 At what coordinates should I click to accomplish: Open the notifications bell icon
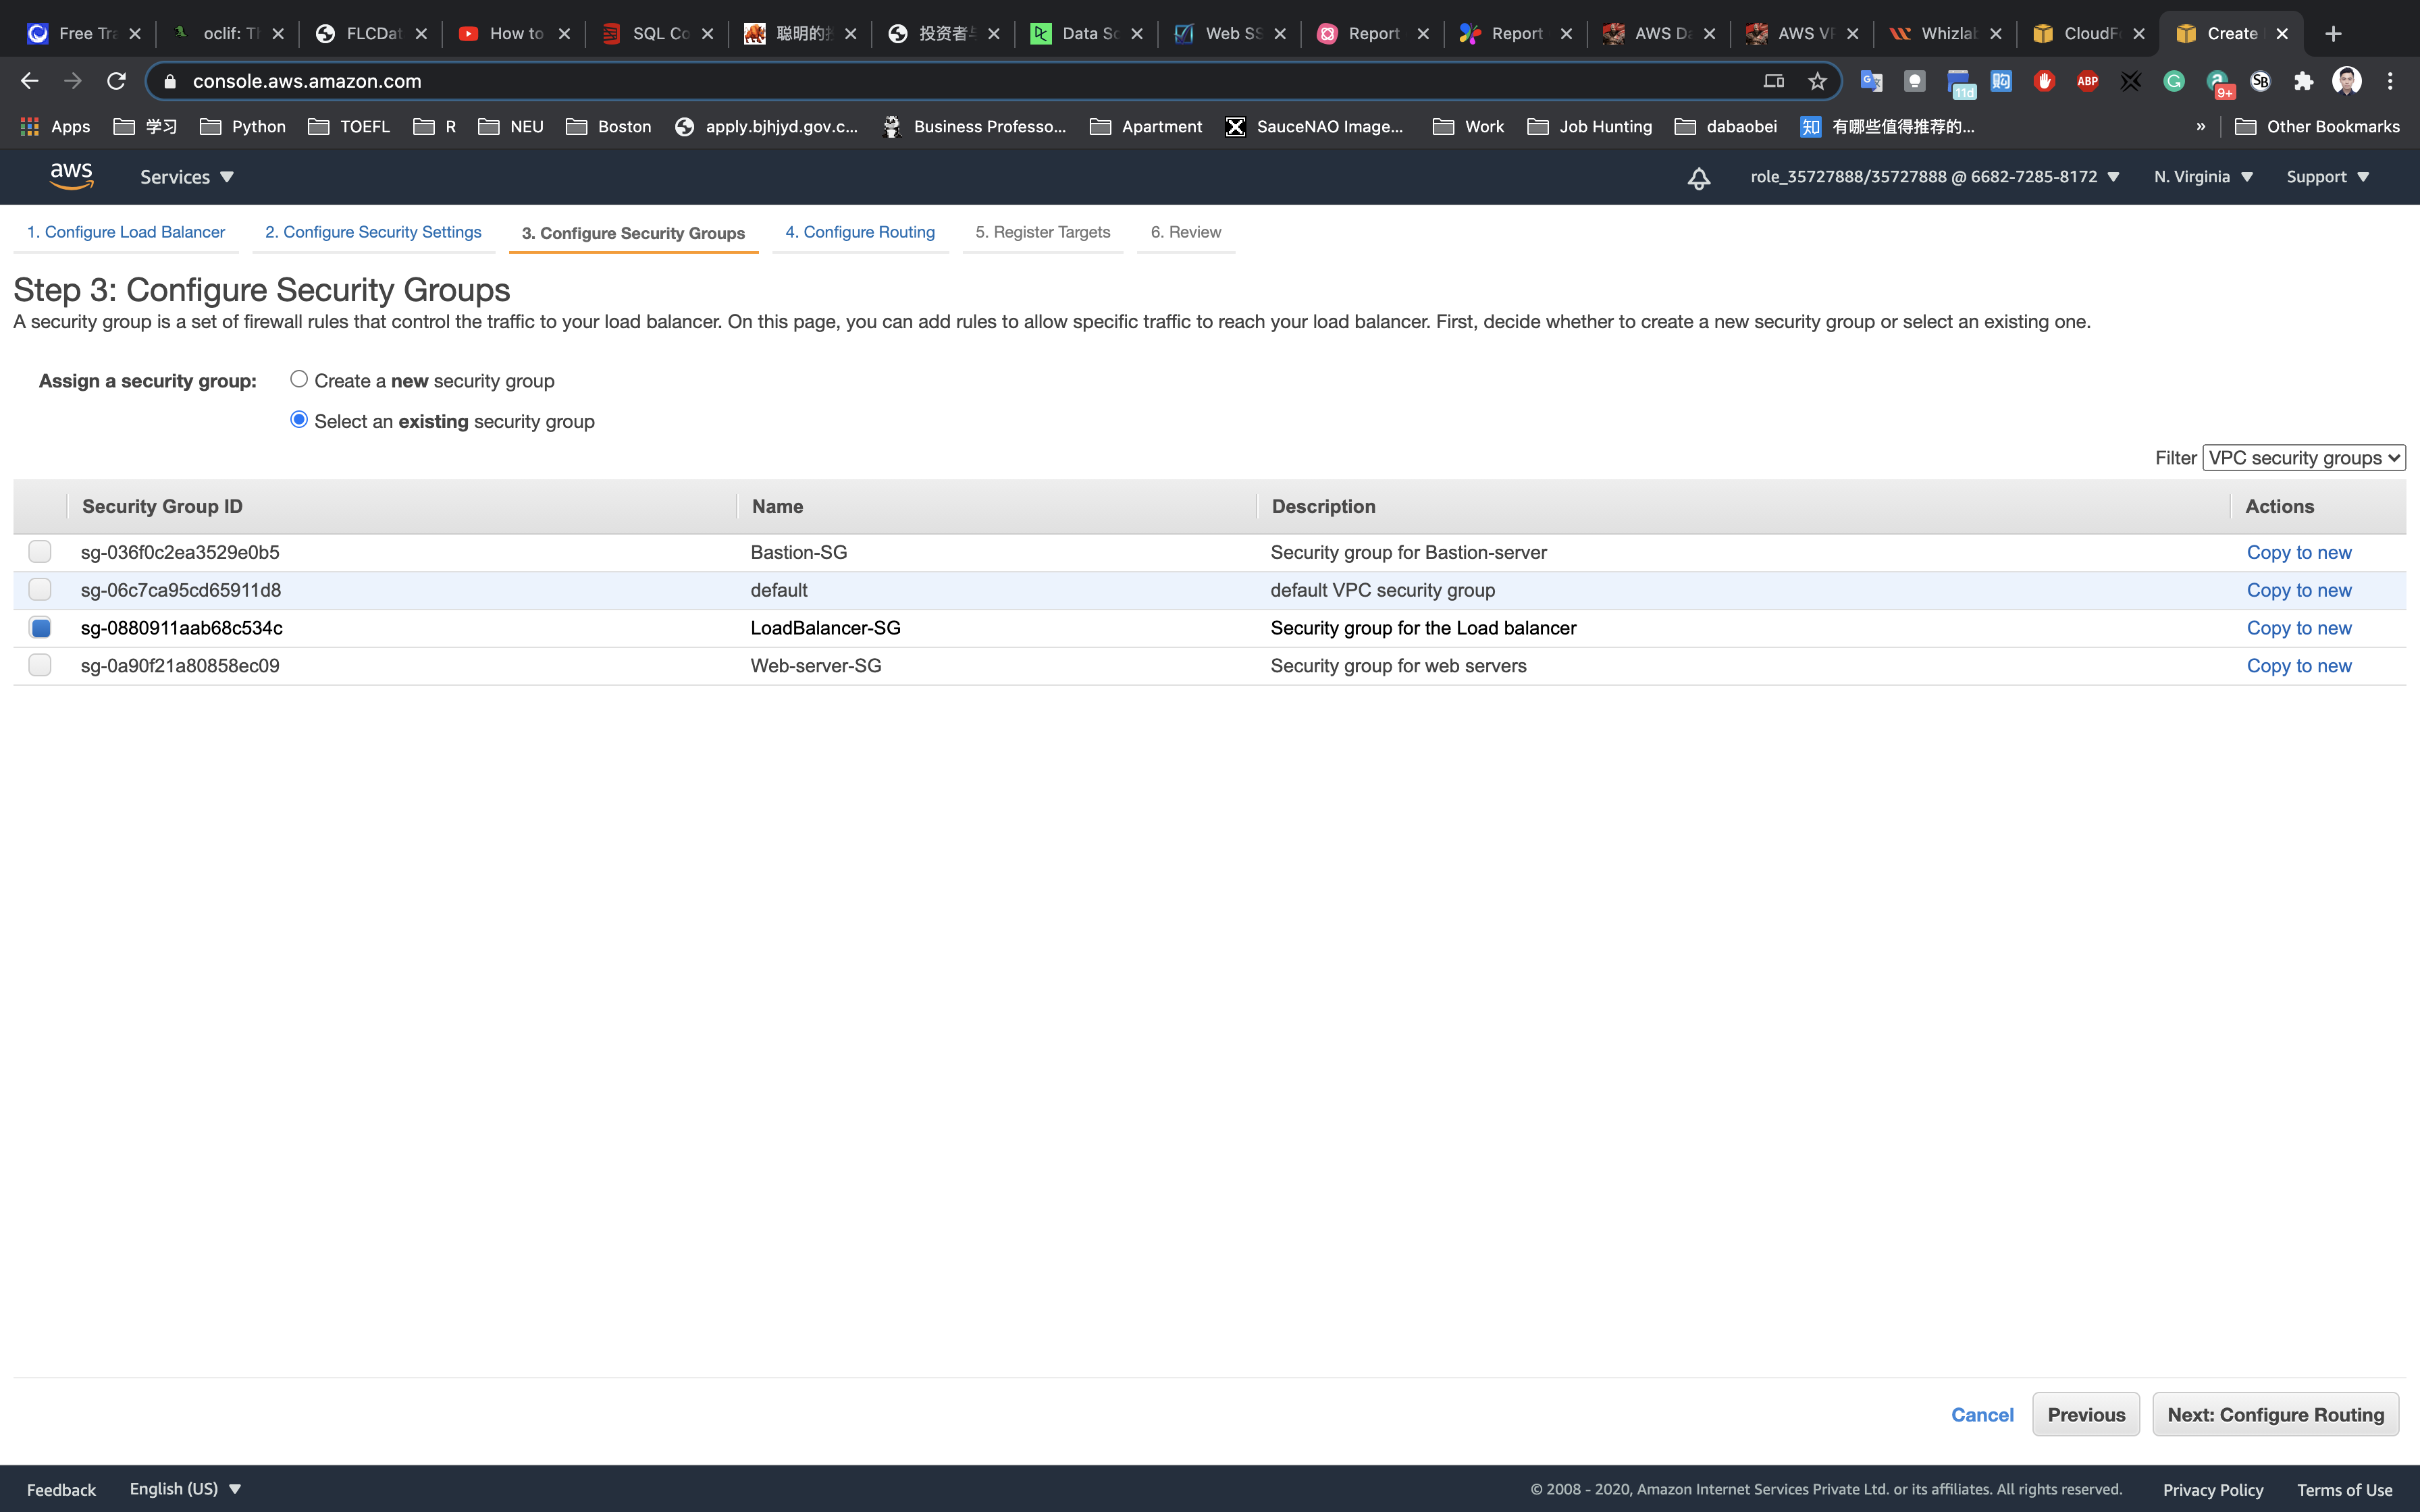coord(1698,178)
